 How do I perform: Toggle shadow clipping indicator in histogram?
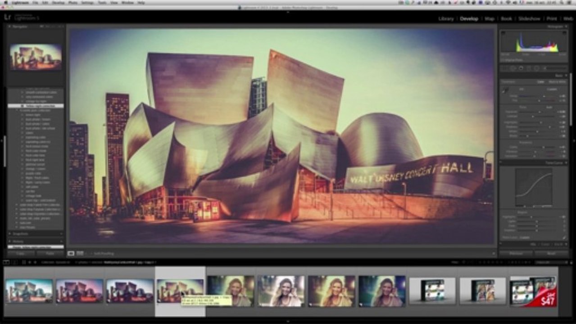[503, 32]
